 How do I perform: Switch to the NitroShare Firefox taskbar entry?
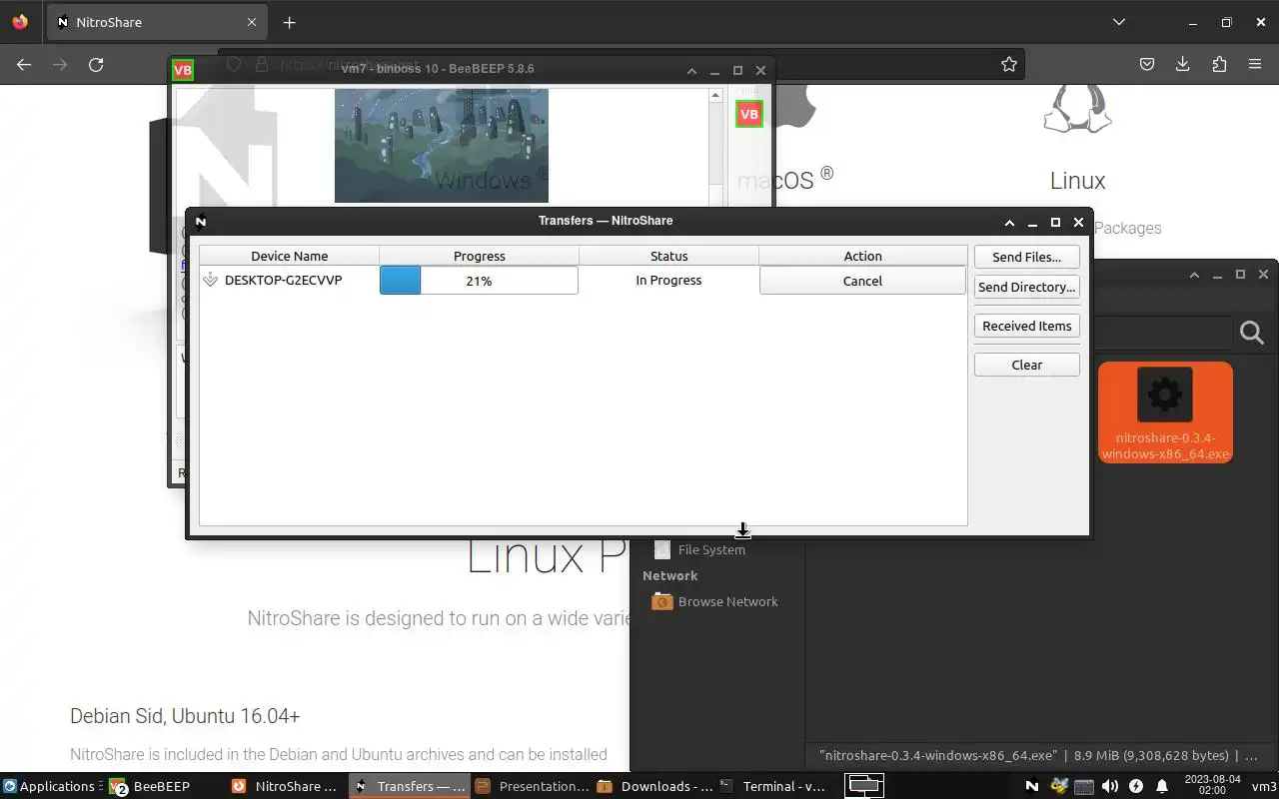tap(287, 786)
